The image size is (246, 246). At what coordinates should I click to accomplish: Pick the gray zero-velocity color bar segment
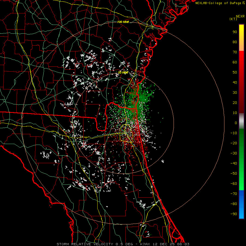[x=241, y=121]
